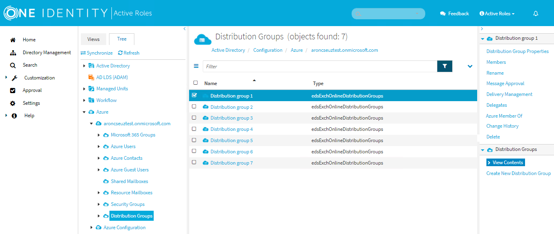Screen dimensions: 554x234
Task: Sort by the Name column header
Action: 210,83
